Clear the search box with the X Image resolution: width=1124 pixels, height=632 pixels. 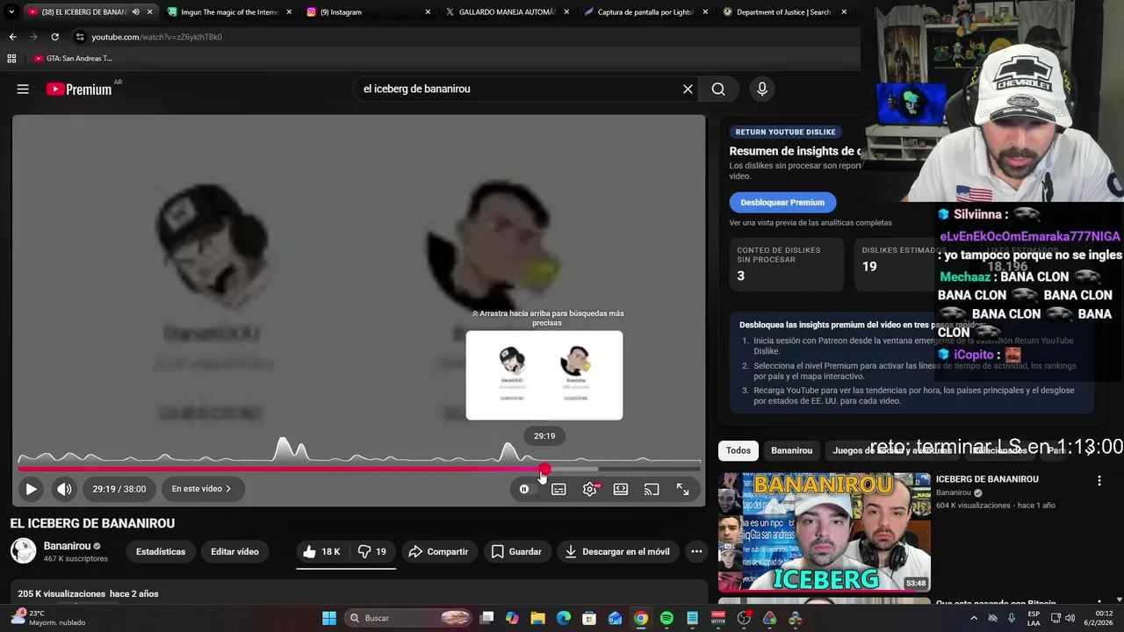pos(688,89)
